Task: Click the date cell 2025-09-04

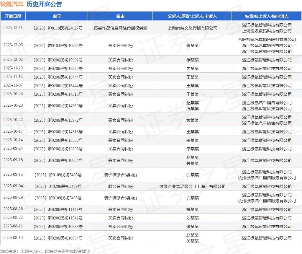Action: point(13,186)
